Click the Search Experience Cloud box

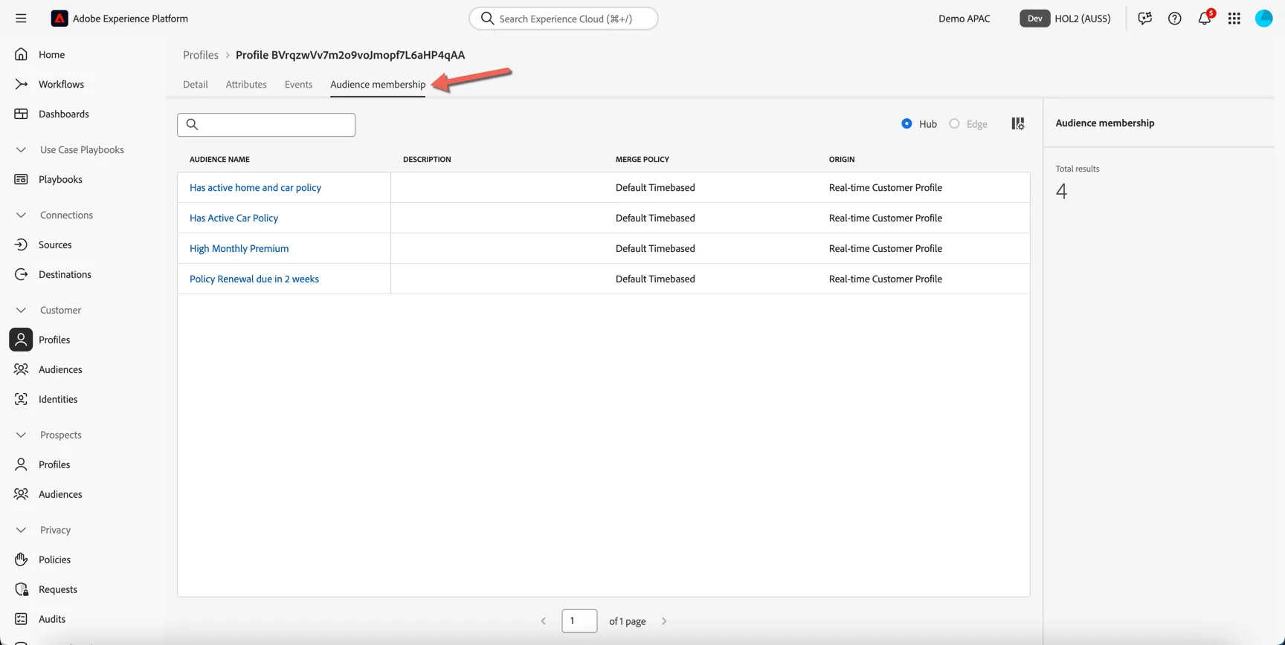564,19
